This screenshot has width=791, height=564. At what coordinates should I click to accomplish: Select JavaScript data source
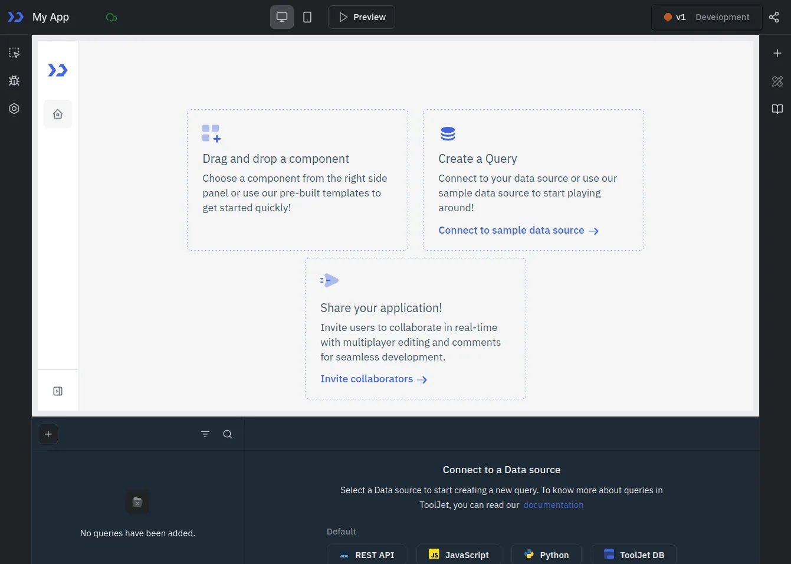pyautogui.click(x=458, y=555)
